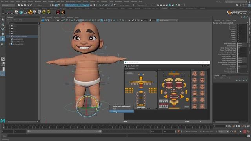This screenshot has height=141, width=251.
Task: Open the No Character Set dropdown
Action: coord(191,132)
